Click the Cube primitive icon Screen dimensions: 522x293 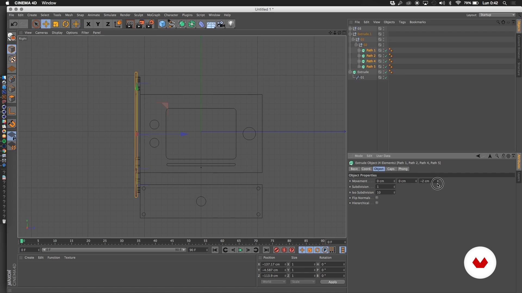point(162,24)
